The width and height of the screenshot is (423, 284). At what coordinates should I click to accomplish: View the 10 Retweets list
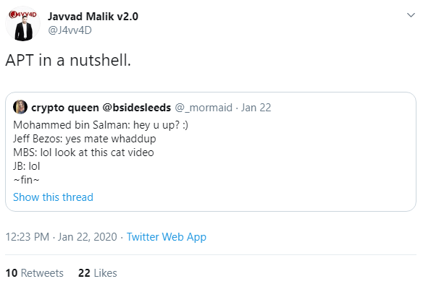tap(35, 273)
